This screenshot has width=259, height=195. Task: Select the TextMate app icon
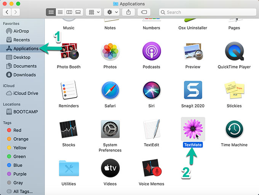point(193,129)
